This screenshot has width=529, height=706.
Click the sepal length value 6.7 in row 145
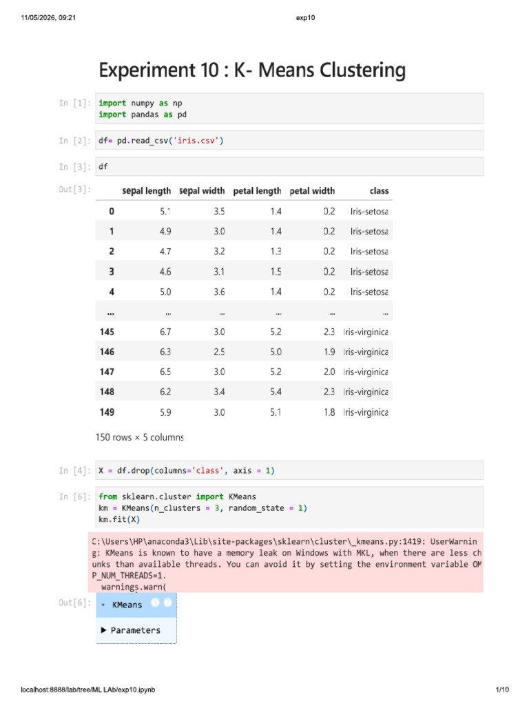pos(165,332)
